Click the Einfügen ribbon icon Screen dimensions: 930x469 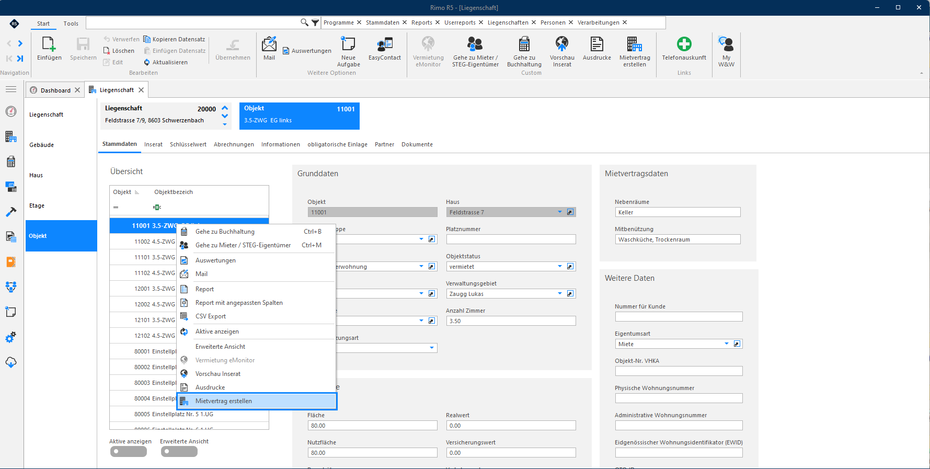(49, 49)
